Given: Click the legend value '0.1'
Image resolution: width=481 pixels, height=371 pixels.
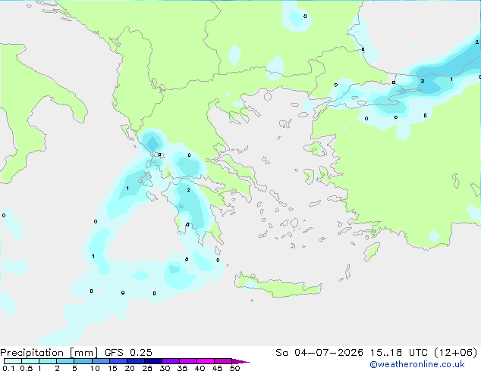Looking at the screenshot, I should [8, 368].
